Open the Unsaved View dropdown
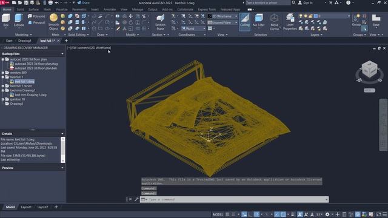 pyautogui.click(x=222, y=22)
